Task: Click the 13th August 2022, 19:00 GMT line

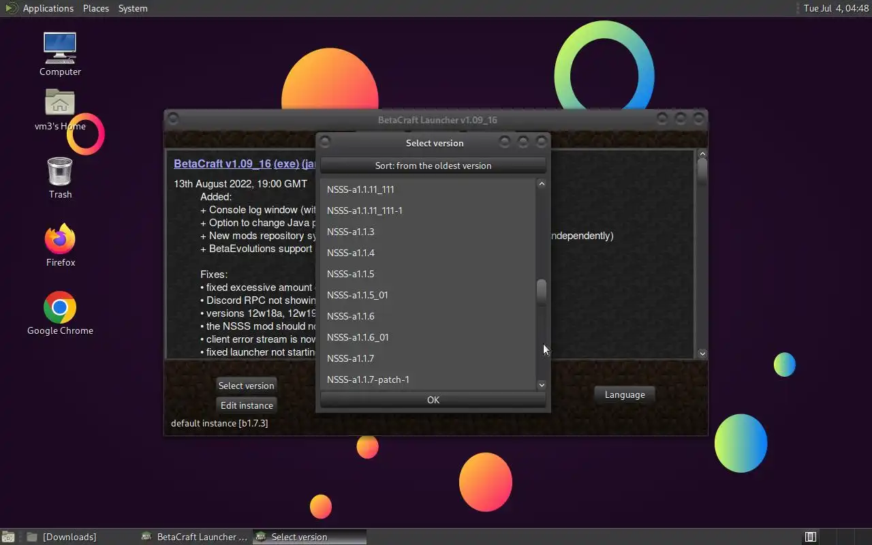Action: pos(240,184)
